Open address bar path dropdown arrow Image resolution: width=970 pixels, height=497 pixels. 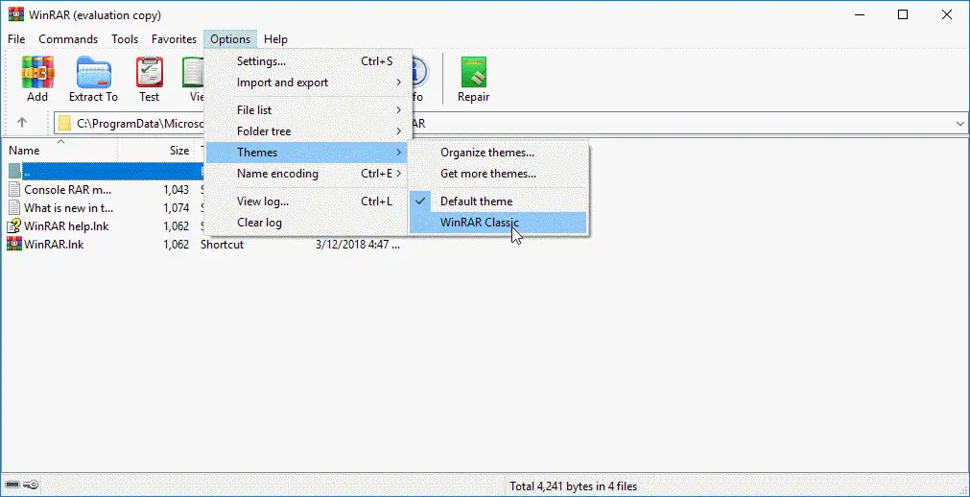(959, 123)
